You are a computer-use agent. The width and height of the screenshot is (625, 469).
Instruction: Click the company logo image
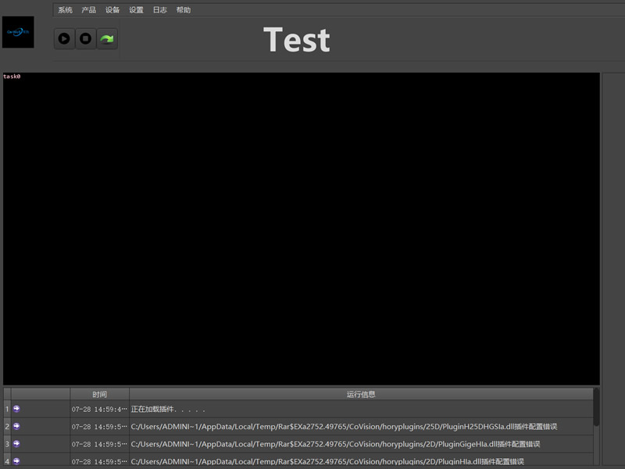pyautogui.click(x=18, y=32)
